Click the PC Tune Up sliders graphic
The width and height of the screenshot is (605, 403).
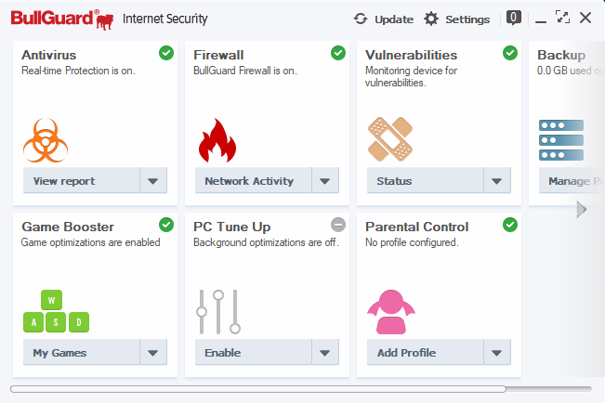coord(219,311)
